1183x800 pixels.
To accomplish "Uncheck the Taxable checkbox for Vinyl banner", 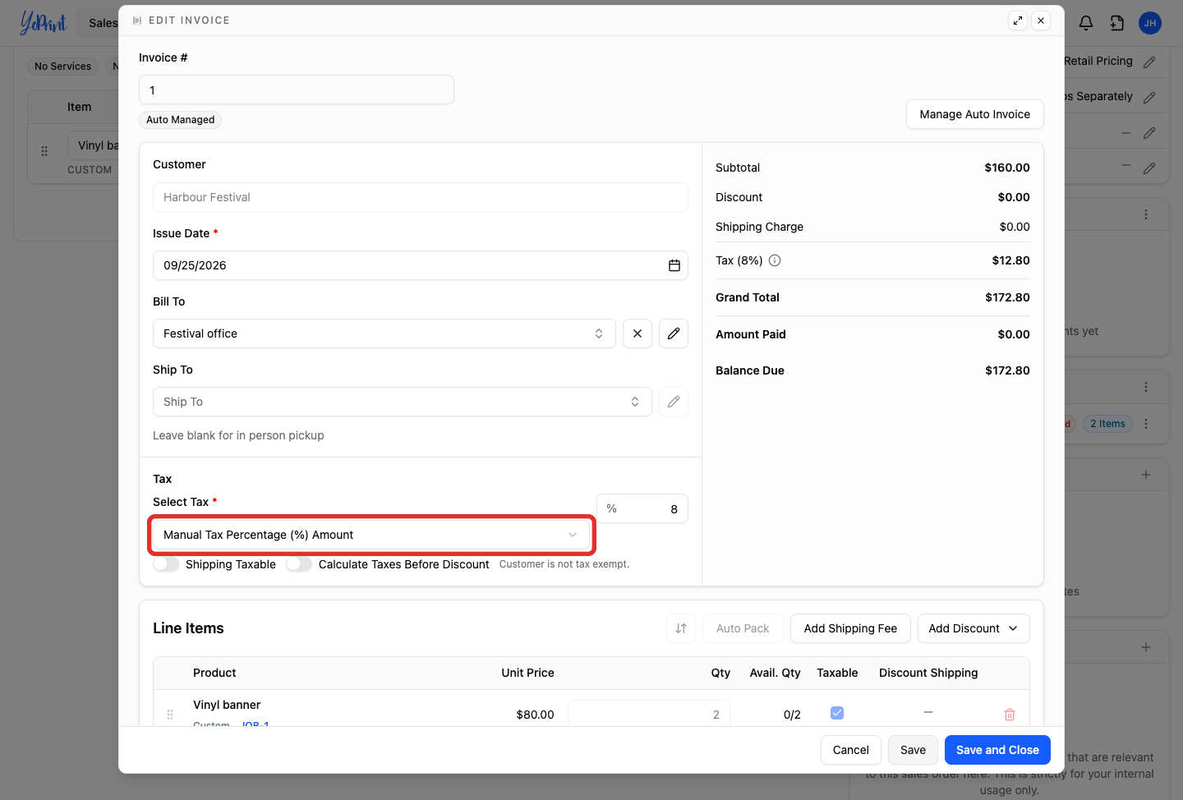I will 837,713.
